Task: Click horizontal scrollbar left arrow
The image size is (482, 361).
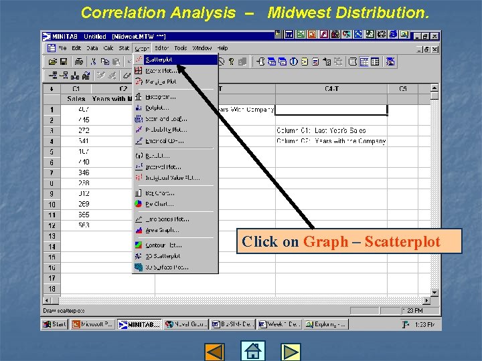Action: pos(47,301)
